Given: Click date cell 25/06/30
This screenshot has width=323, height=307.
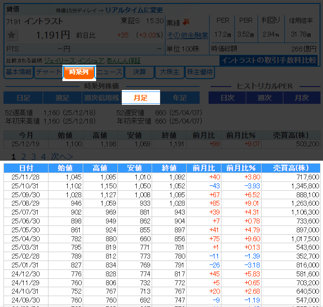Looking at the screenshot, I should 26,221.
